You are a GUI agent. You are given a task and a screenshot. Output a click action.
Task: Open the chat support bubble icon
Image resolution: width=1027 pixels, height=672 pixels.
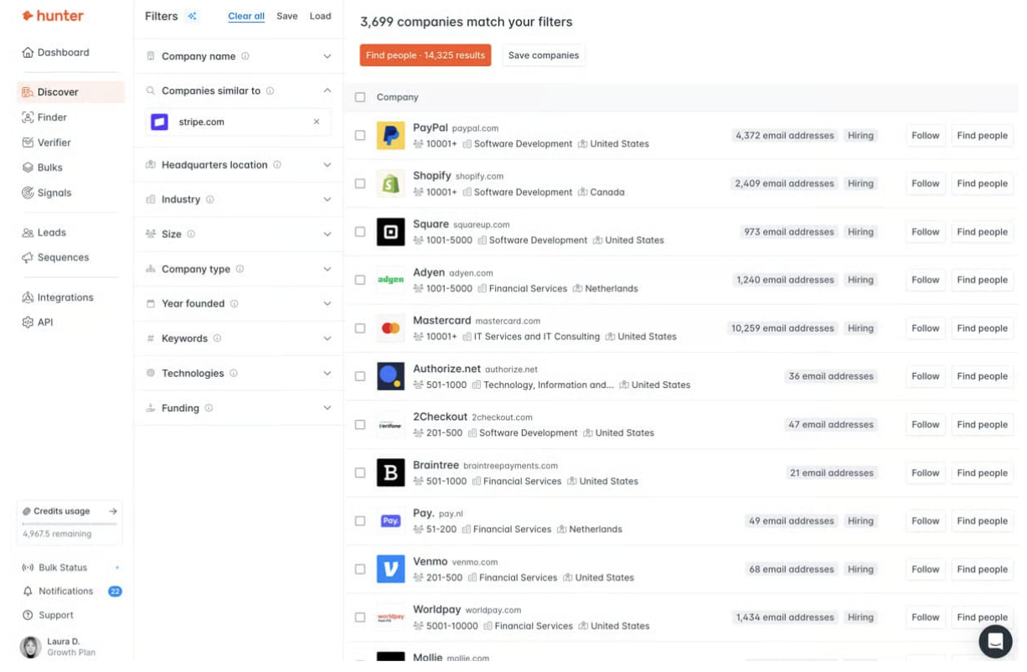(x=995, y=642)
